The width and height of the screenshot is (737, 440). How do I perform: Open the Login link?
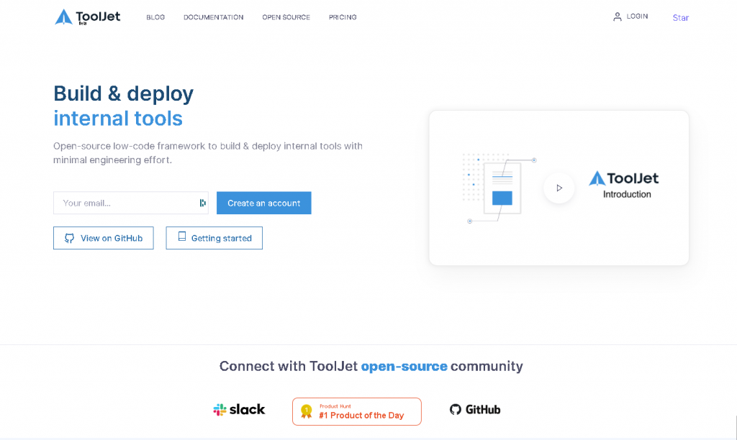pyautogui.click(x=637, y=17)
